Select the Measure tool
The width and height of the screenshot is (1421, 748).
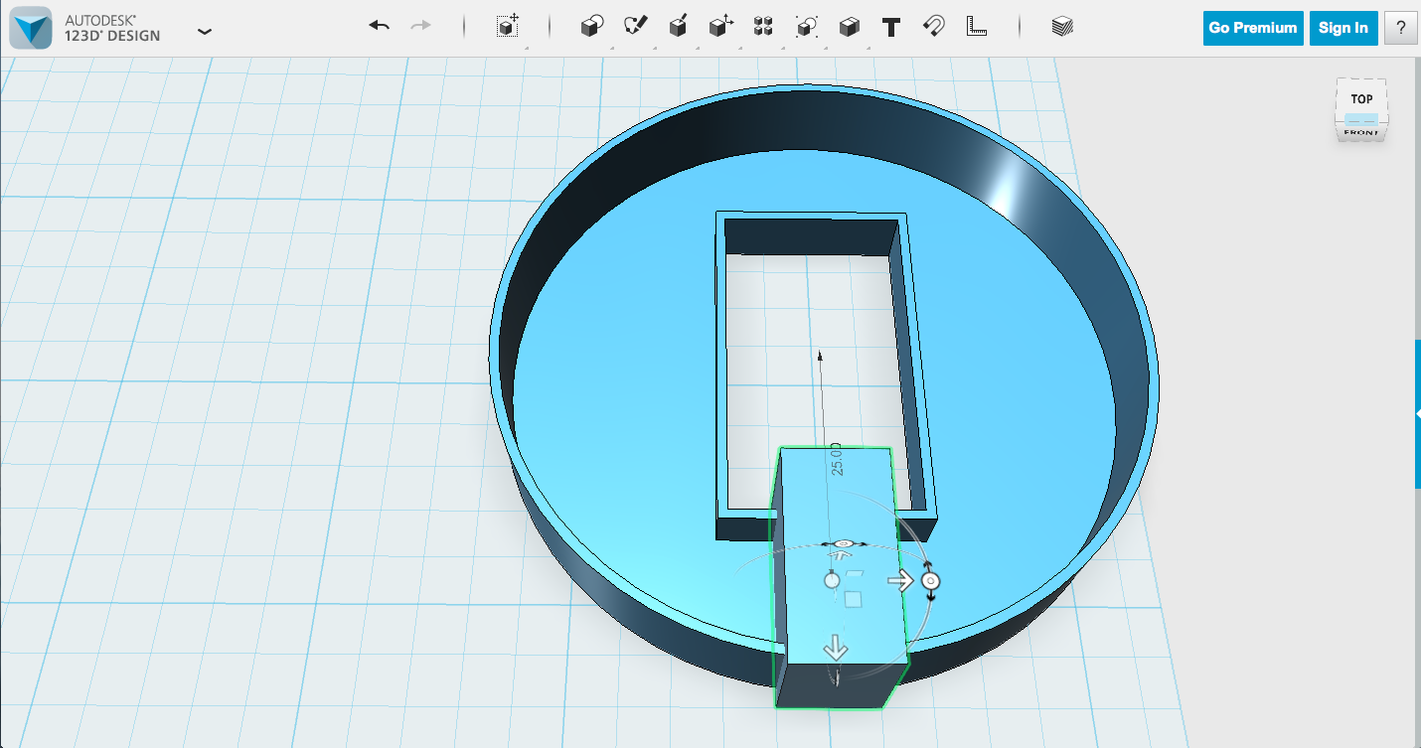(x=976, y=26)
